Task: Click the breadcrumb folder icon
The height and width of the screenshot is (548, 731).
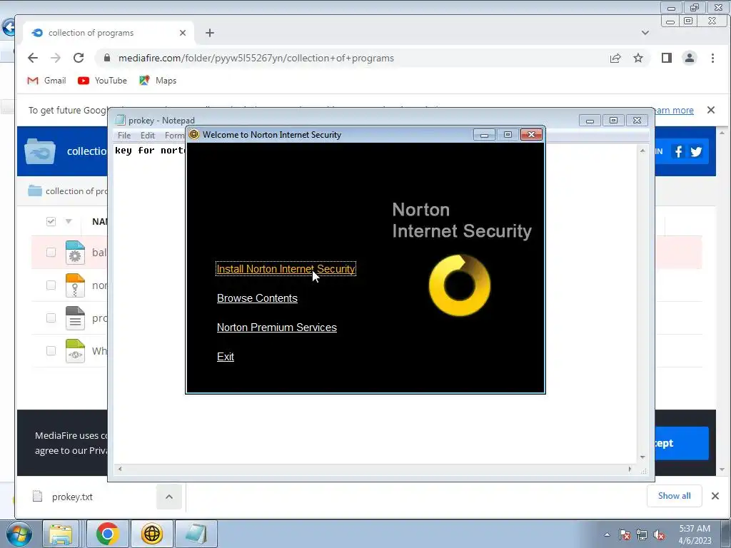Action: coord(35,191)
